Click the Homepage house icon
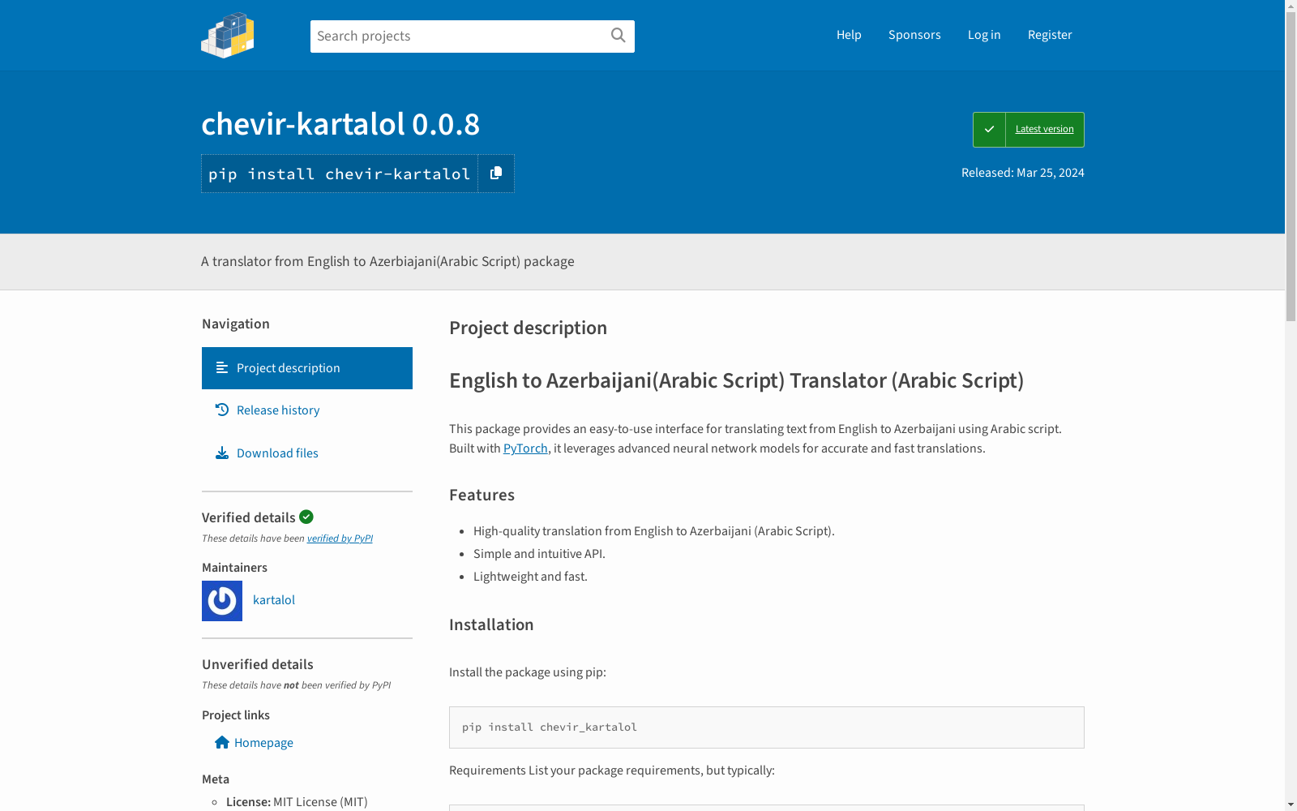1297x811 pixels. (222, 742)
